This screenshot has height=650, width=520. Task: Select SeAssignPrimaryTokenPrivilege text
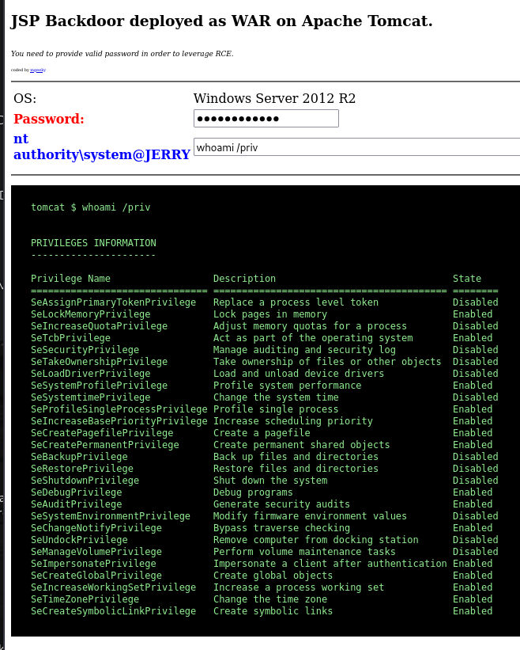[113, 302]
